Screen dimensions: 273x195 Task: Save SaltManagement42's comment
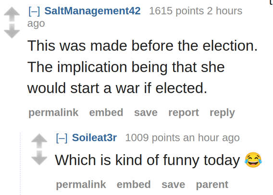[146, 112]
